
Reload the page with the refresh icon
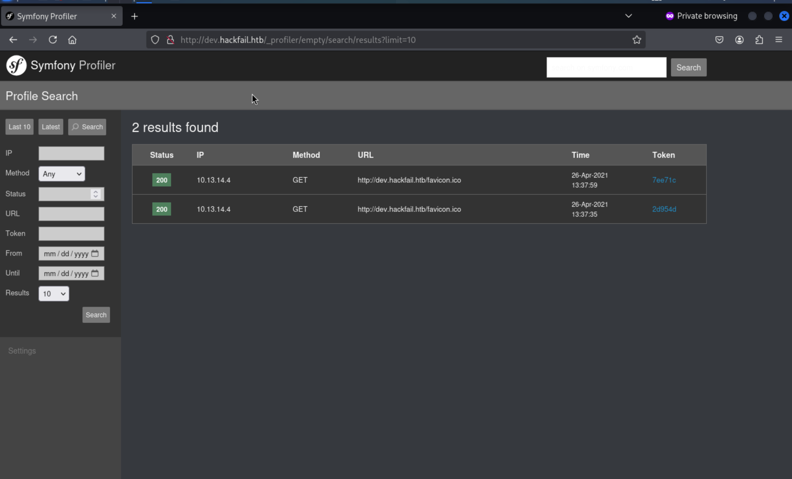point(53,40)
